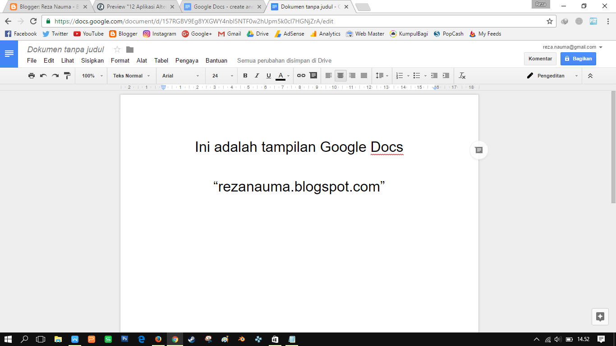Image resolution: width=616 pixels, height=346 pixels.
Task: Open the font size dropdown showing 24
Action: pos(221,75)
